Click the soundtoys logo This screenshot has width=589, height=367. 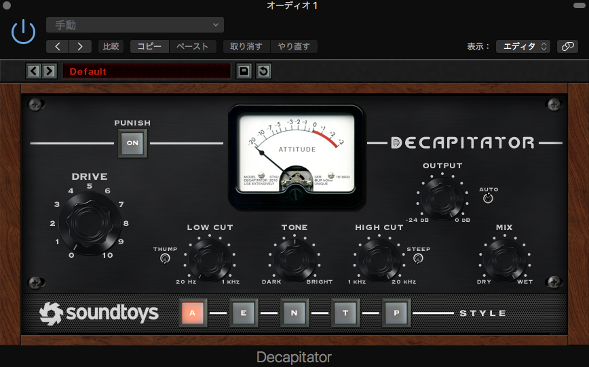tap(99, 313)
